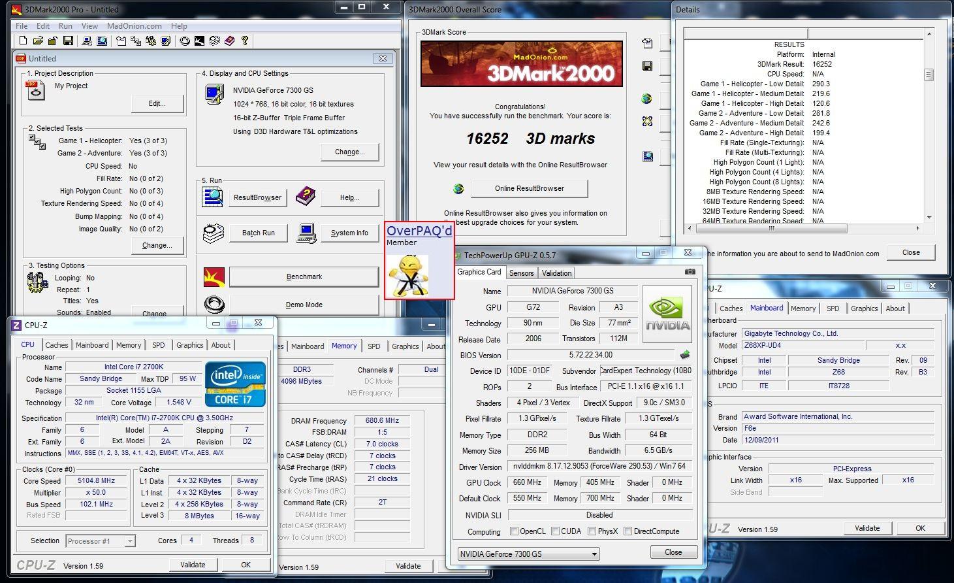Open the File menu in 3DMark2000

pyautogui.click(x=22, y=26)
